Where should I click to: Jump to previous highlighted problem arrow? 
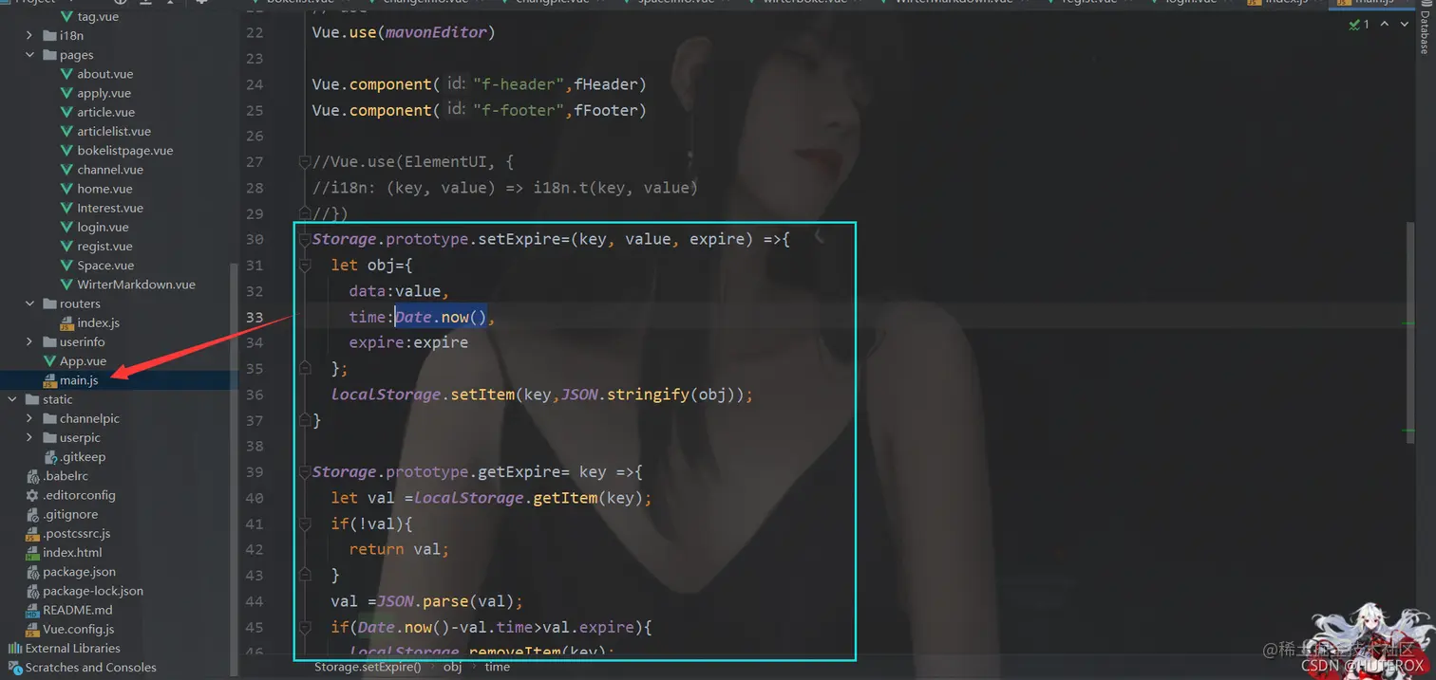(x=1385, y=25)
